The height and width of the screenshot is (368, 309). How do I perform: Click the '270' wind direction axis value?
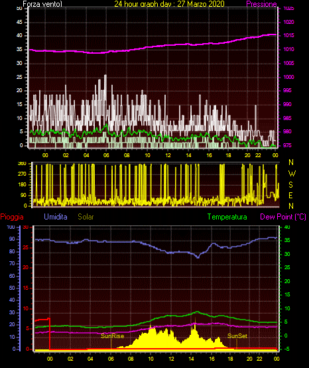22,174
